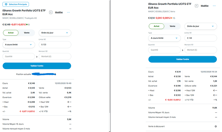
Task: Click Vente à découvert row label
Action: pyautogui.click(x=156, y=127)
